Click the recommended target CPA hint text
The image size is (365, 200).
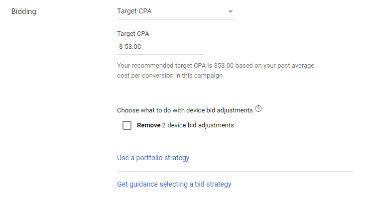coord(216,71)
